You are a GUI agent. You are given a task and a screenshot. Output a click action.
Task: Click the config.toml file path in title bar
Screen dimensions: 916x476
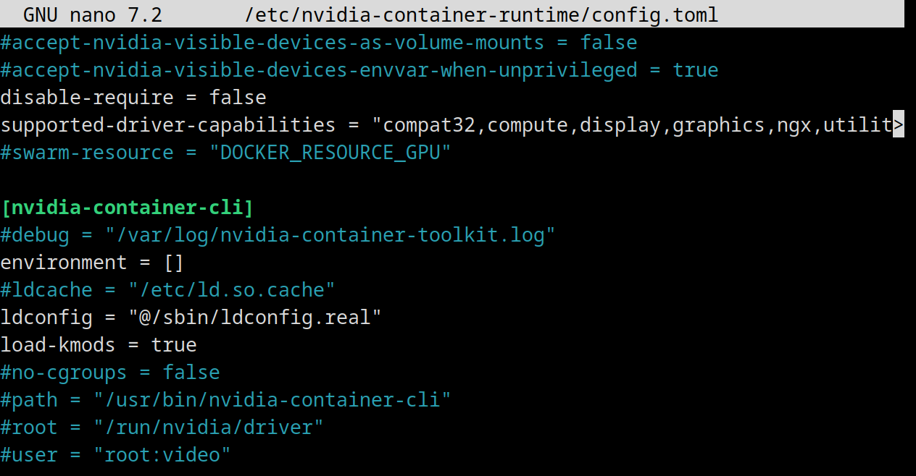(482, 14)
